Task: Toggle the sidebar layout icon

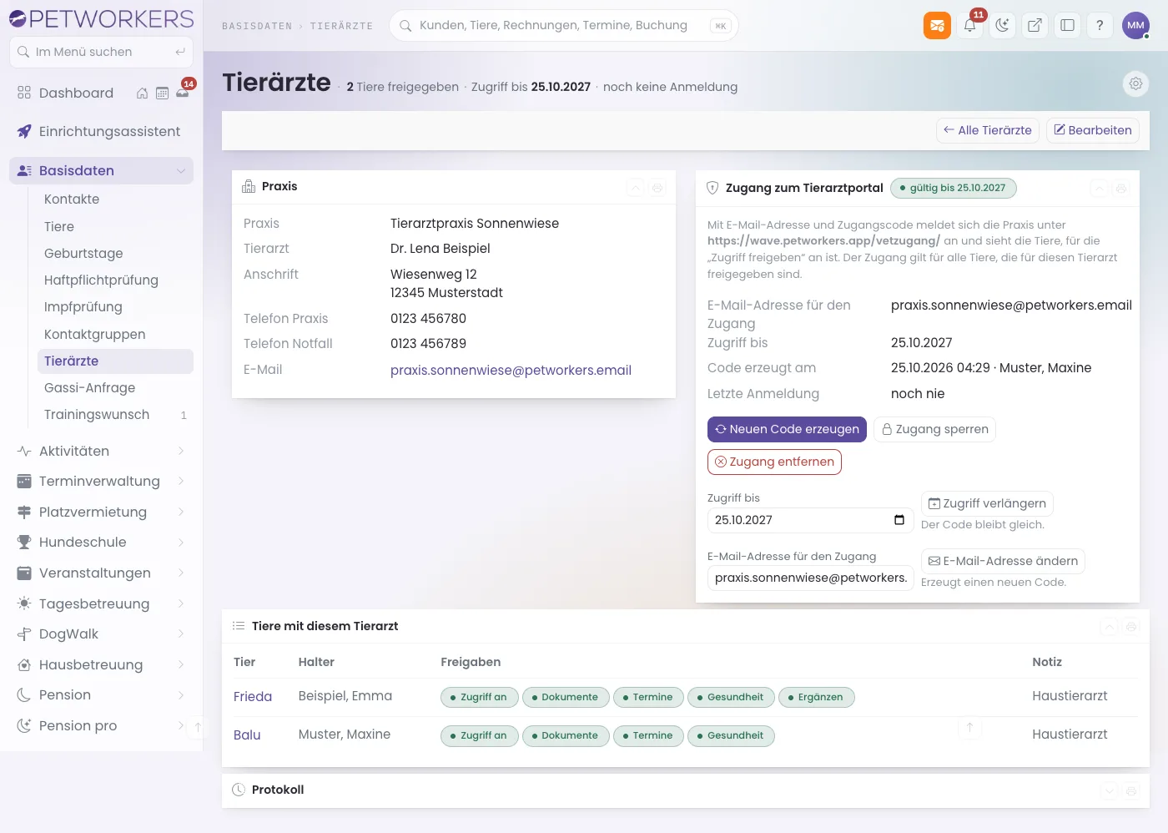Action: click(x=1067, y=25)
